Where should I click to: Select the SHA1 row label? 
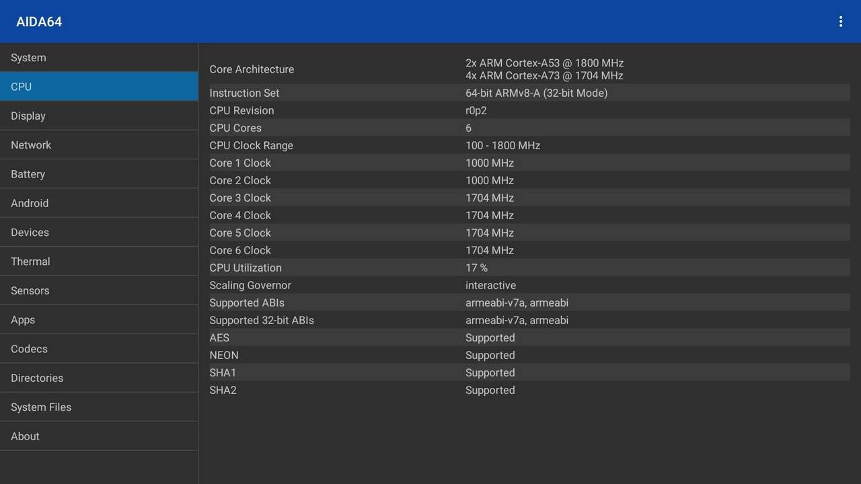tap(223, 372)
